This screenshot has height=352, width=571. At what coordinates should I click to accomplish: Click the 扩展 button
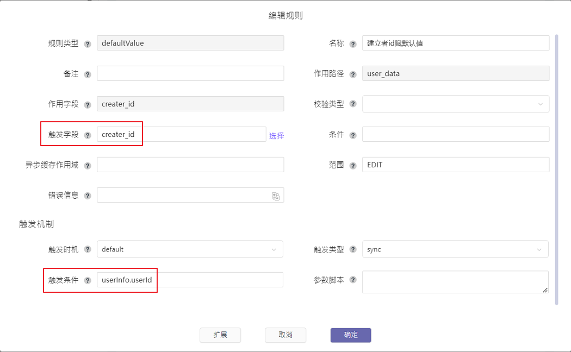click(x=220, y=335)
